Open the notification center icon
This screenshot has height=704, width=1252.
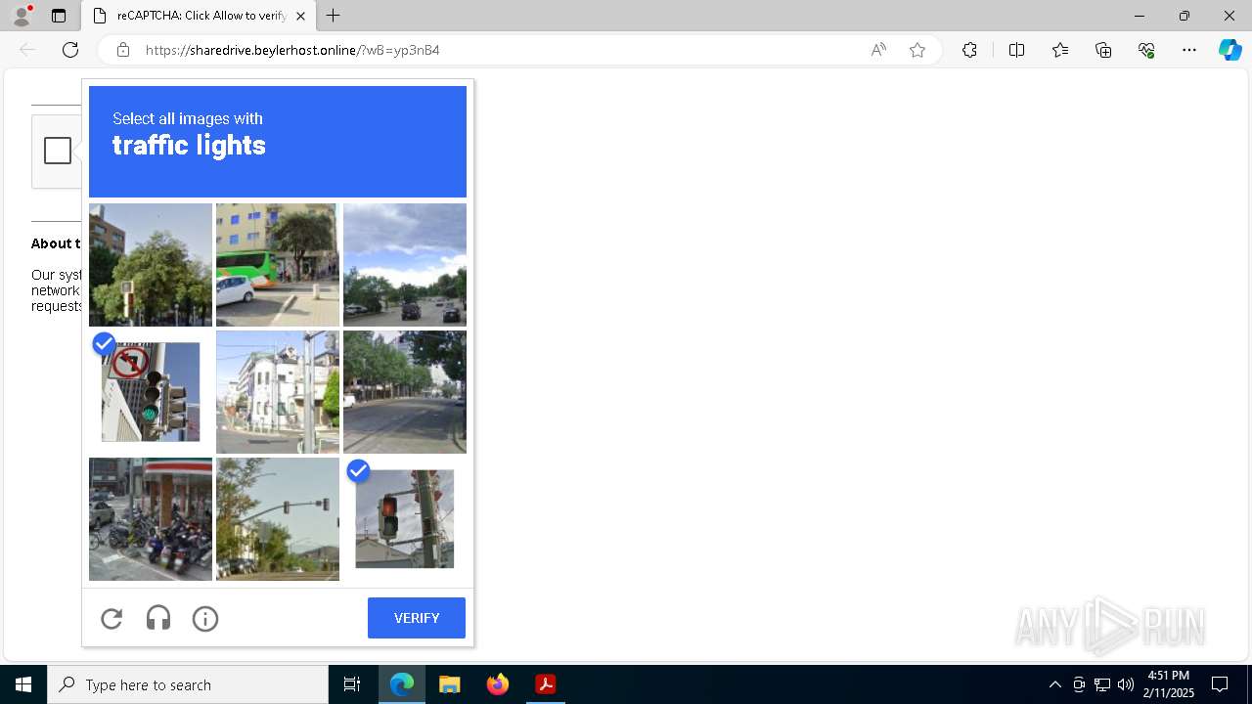pyautogui.click(x=1220, y=684)
